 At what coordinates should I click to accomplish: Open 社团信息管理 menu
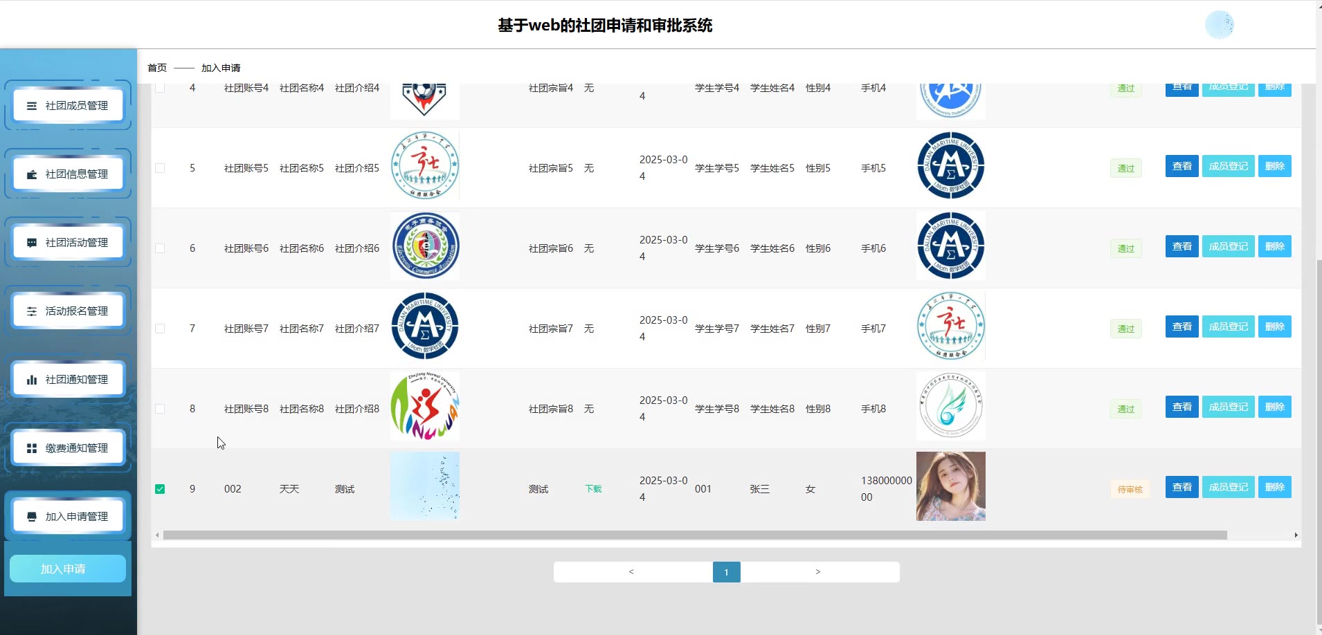click(x=68, y=174)
